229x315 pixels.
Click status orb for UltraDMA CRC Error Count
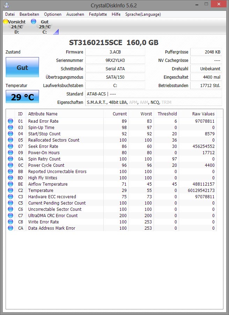(x=10, y=215)
